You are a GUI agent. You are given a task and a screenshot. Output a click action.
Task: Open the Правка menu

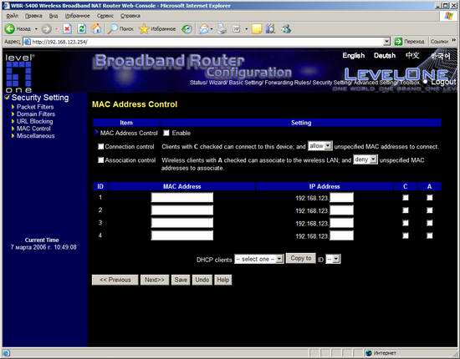click(x=33, y=16)
